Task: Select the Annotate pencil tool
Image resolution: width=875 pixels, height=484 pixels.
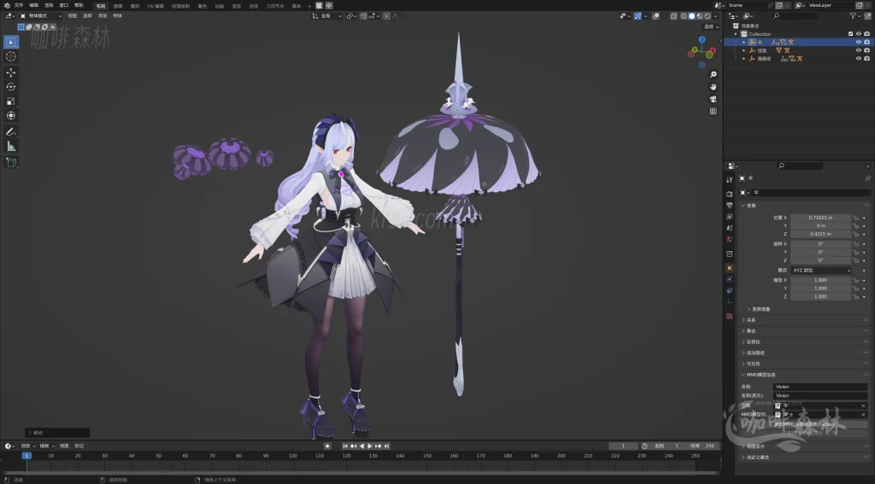Action: click(10, 131)
